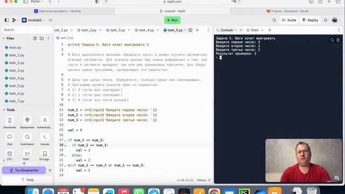Search within the console output
Viewport: 345px width, 194px height.
click(332, 40)
